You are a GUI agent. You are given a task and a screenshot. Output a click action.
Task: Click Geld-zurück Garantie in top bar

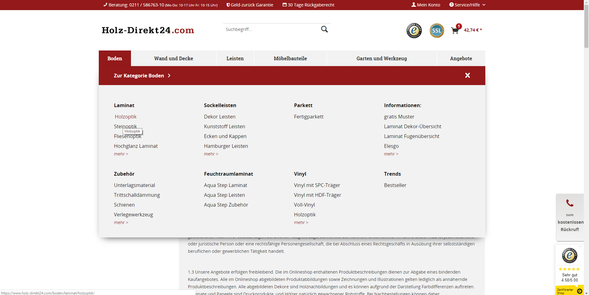pos(250,5)
